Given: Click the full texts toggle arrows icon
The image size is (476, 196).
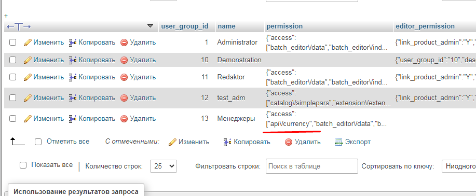Looking at the screenshot, I should coord(19,26).
